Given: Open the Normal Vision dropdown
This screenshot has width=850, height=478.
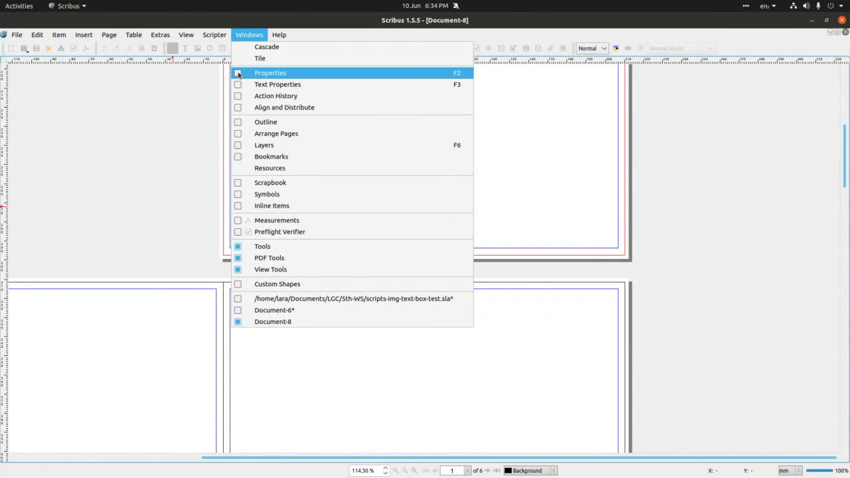Looking at the screenshot, I should click(681, 48).
